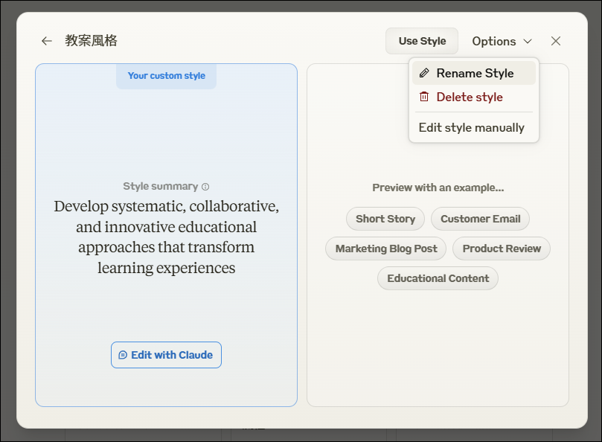Image resolution: width=602 pixels, height=442 pixels.
Task: Collapse the Options chevron arrow
Action: pos(528,41)
